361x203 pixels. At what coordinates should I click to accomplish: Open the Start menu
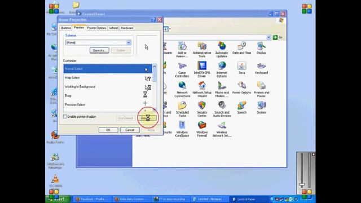(58, 199)
